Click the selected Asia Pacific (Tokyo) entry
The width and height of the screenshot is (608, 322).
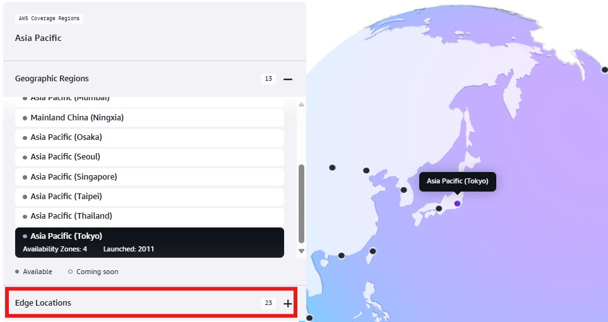pyautogui.click(x=150, y=243)
